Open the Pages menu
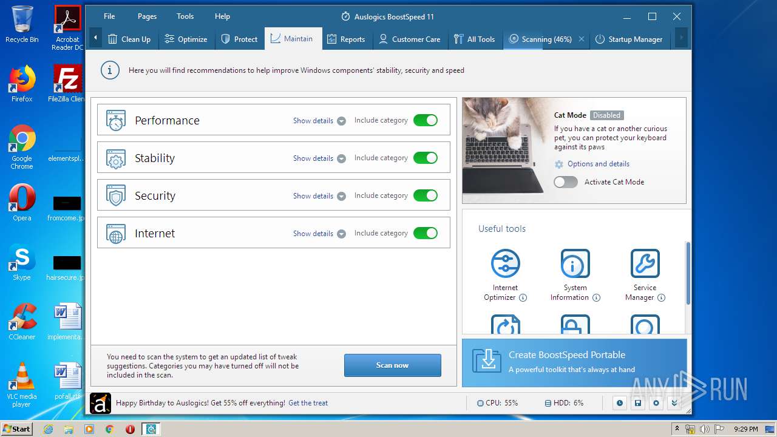Image resolution: width=777 pixels, height=437 pixels. click(x=147, y=16)
